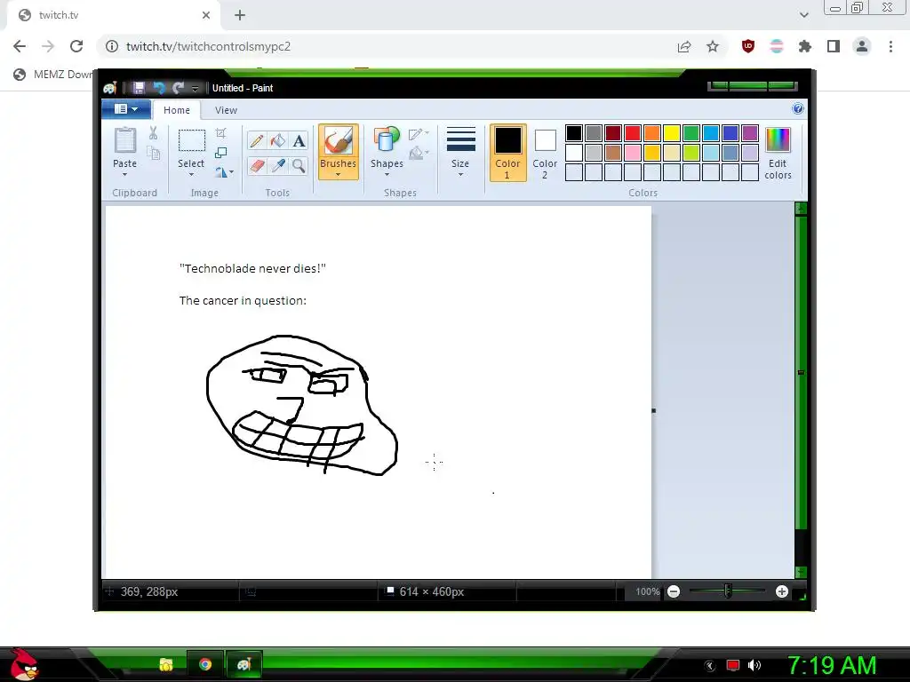The height and width of the screenshot is (682, 910).
Task: Open file explorer from the taskbar
Action: (x=166, y=664)
